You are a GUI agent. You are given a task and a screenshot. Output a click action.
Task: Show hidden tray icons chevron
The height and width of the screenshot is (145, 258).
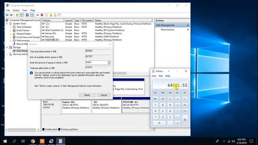coord(224,141)
